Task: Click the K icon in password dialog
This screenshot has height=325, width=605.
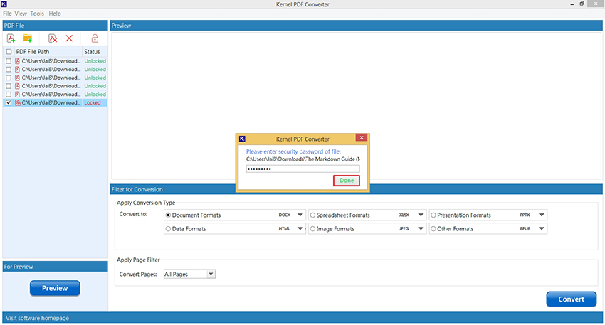Action: (x=242, y=139)
